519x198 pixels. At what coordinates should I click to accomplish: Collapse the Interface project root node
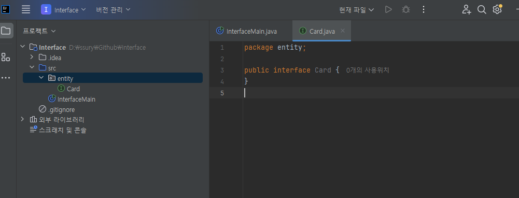(22, 47)
